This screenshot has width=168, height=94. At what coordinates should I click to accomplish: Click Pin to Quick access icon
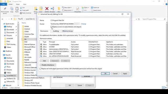[x=5, y=9]
